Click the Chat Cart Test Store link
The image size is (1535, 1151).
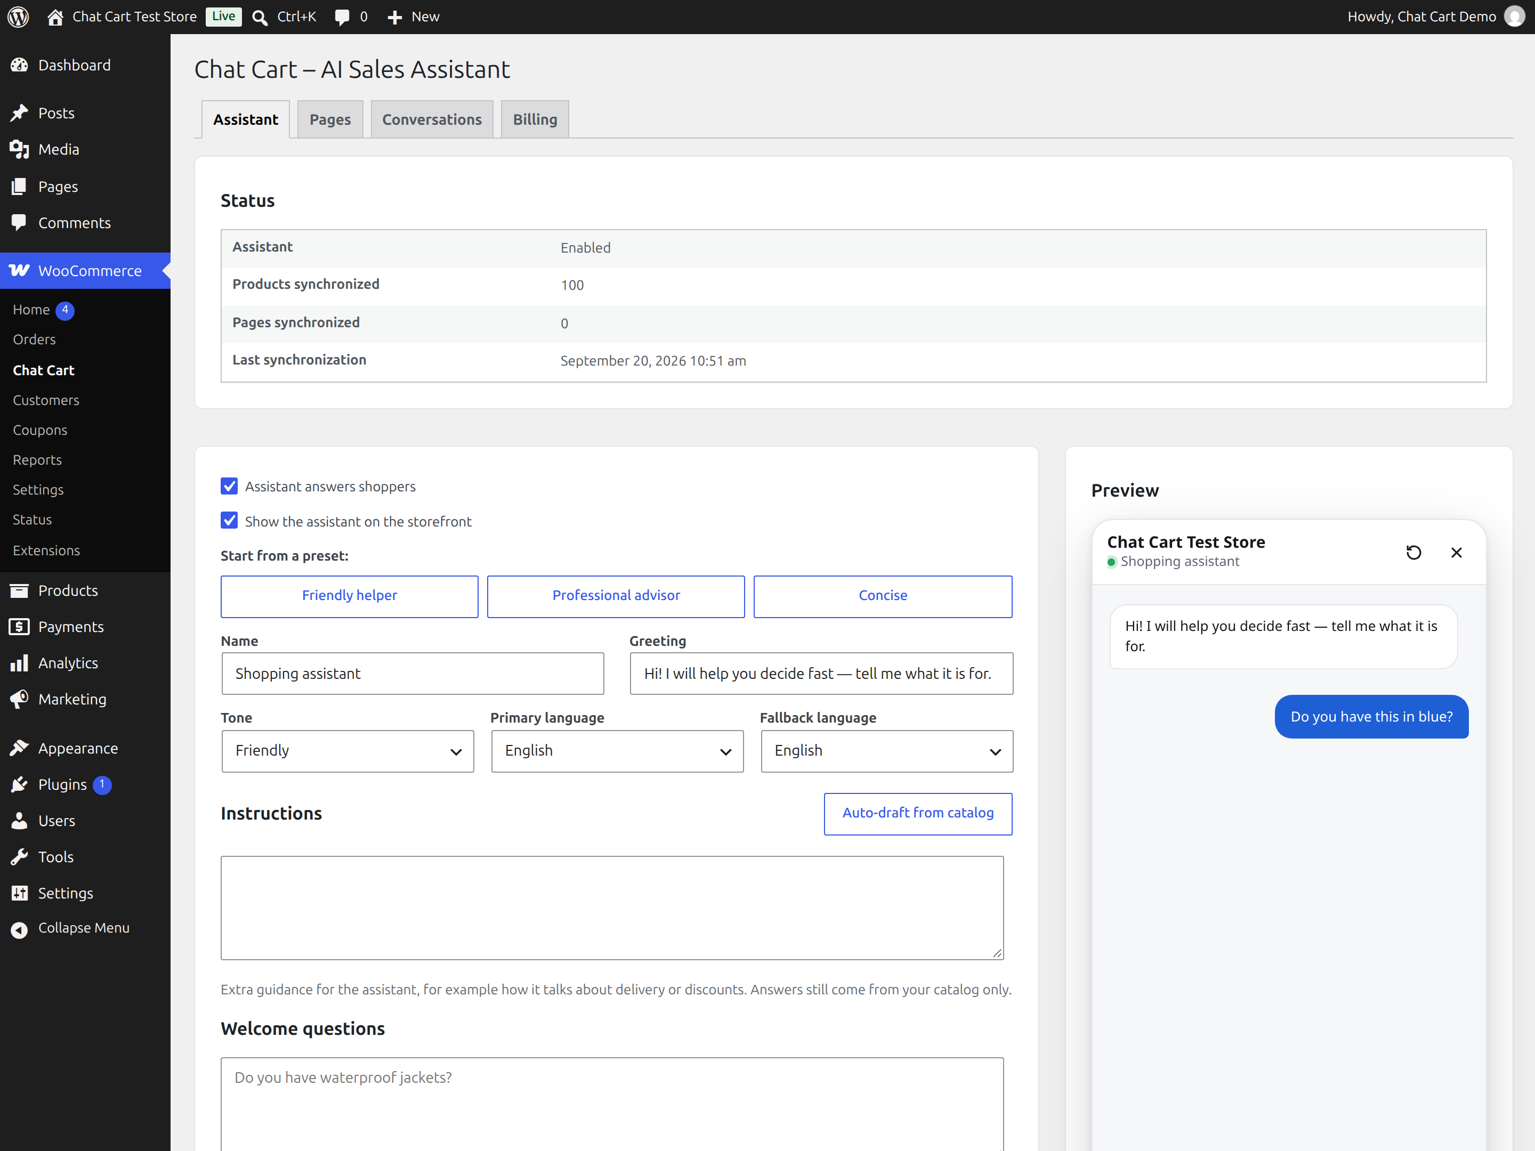click(135, 17)
